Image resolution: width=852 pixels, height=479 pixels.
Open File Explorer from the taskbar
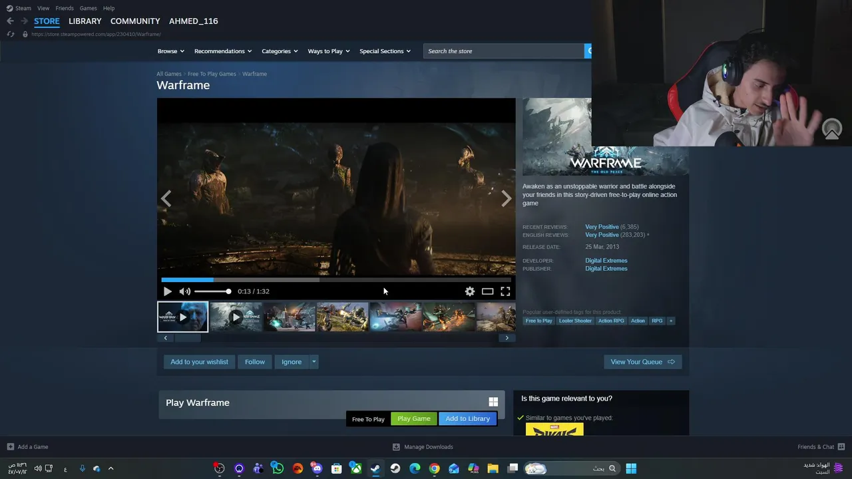coord(493,468)
